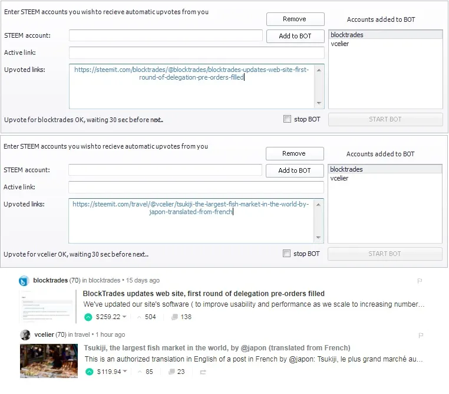Click the Active link field in the bottom panel
Image resolution: width=449 pixels, height=394 pixels.
(x=196, y=187)
